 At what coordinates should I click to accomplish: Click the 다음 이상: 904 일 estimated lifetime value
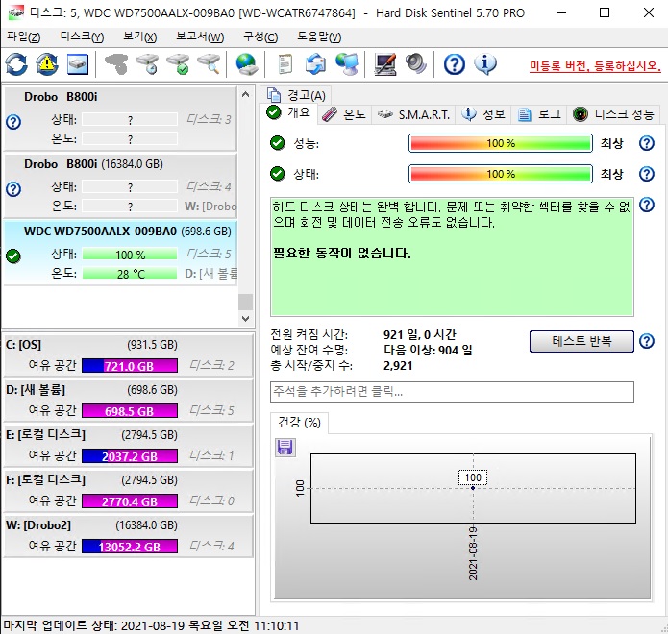428,350
